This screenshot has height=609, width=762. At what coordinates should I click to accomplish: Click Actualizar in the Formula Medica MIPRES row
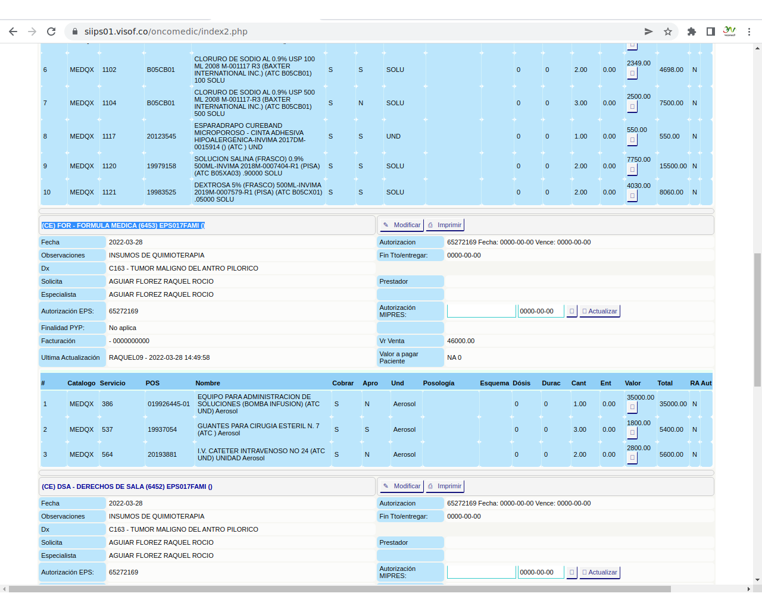(x=599, y=311)
